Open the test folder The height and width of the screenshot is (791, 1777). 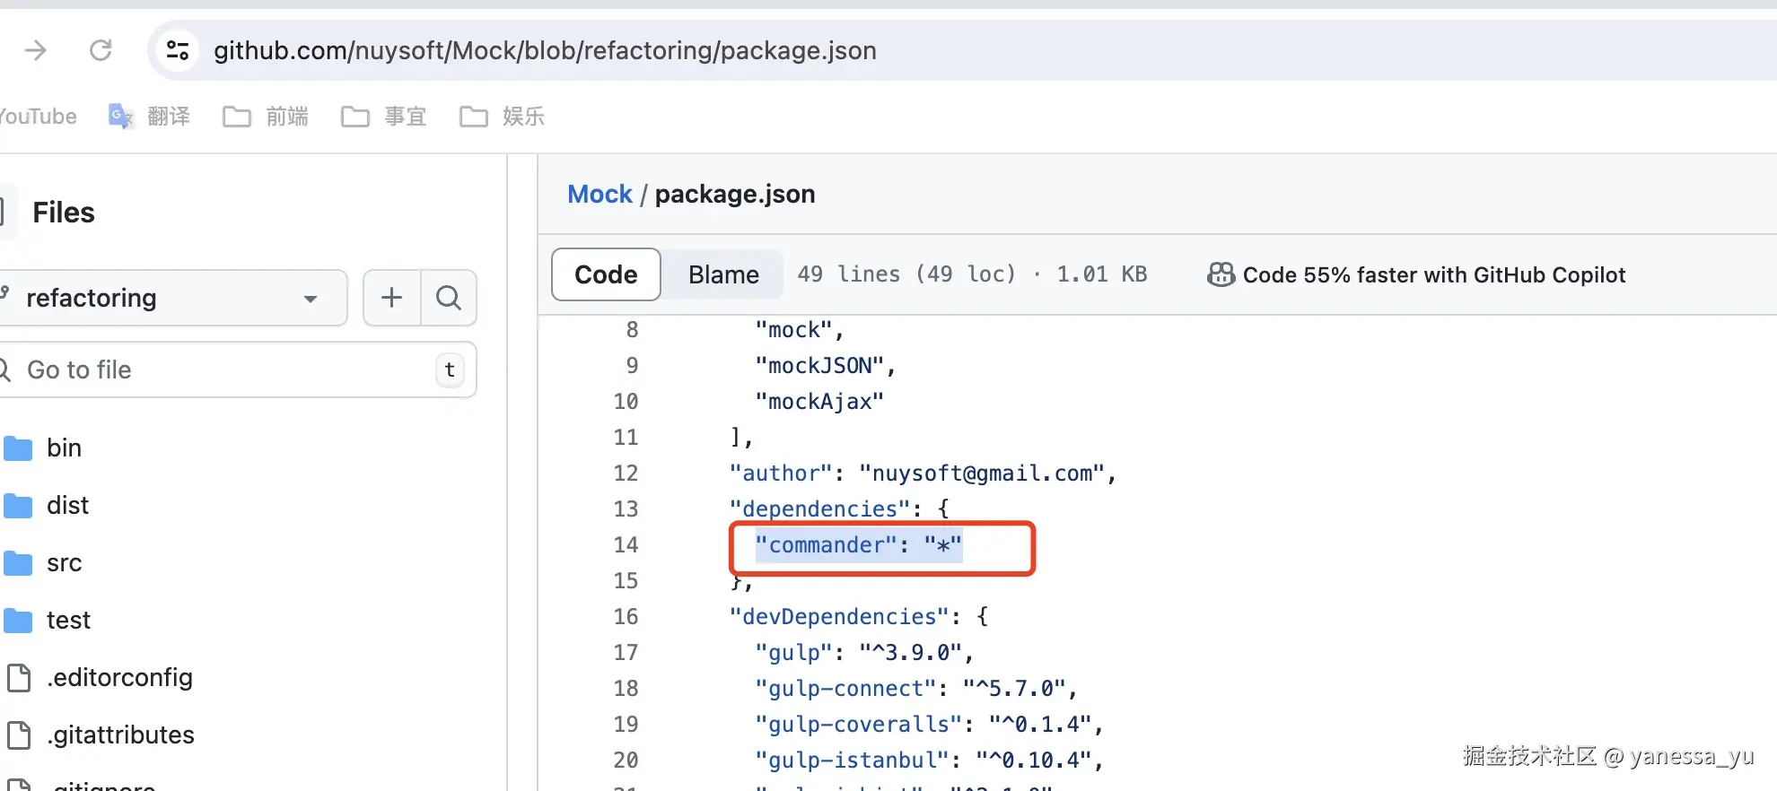point(68,620)
